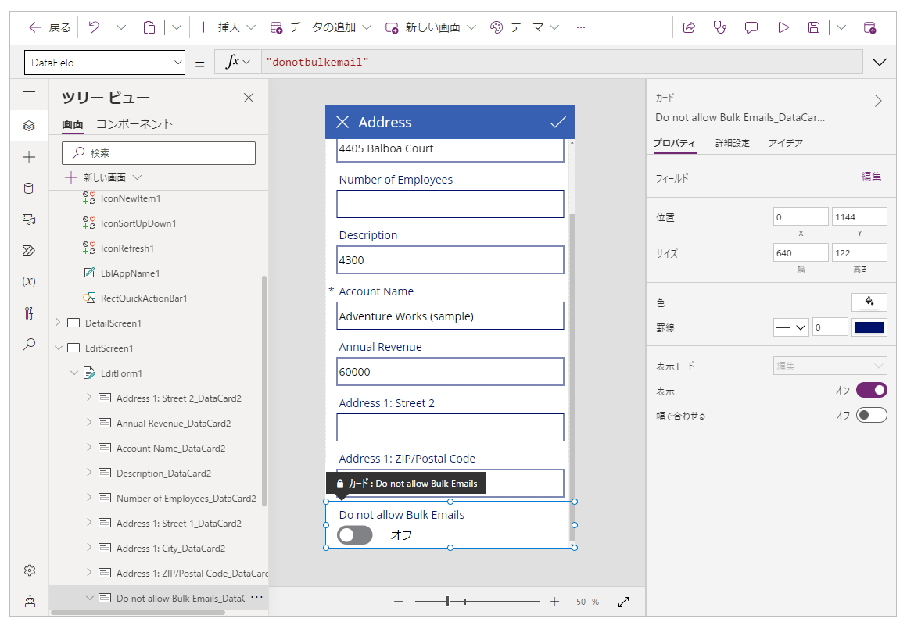Click the app checker stethoscope icon
This screenshot has width=907, height=629.
click(720, 27)
